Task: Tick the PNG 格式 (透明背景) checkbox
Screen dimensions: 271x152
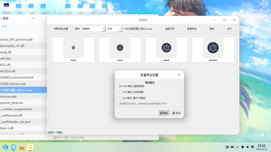Action: tap(120, 86)
